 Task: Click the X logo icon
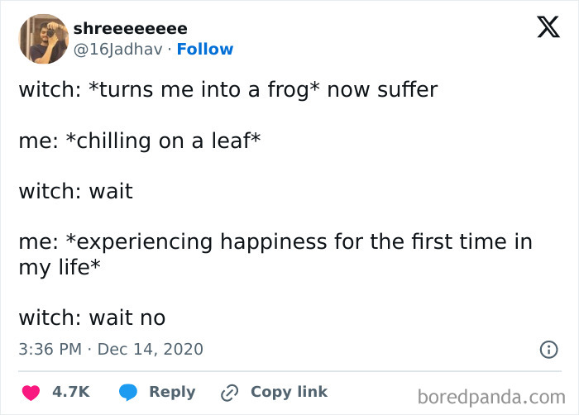(543, 28)
